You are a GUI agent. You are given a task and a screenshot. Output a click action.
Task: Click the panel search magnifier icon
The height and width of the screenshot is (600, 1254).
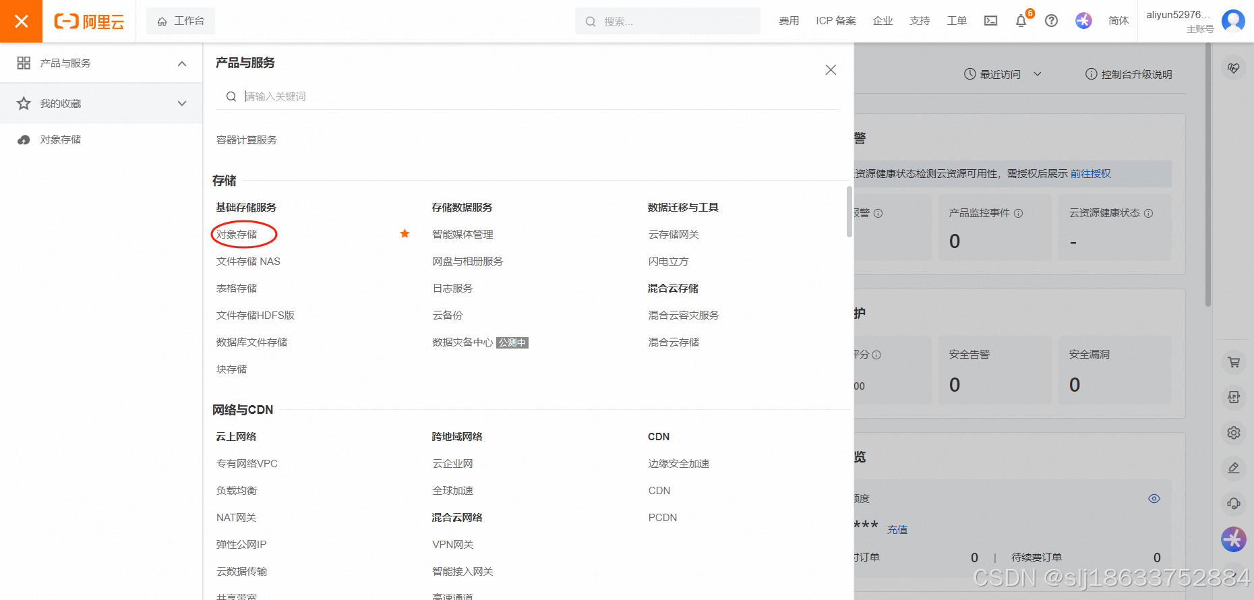pos(231,96)
